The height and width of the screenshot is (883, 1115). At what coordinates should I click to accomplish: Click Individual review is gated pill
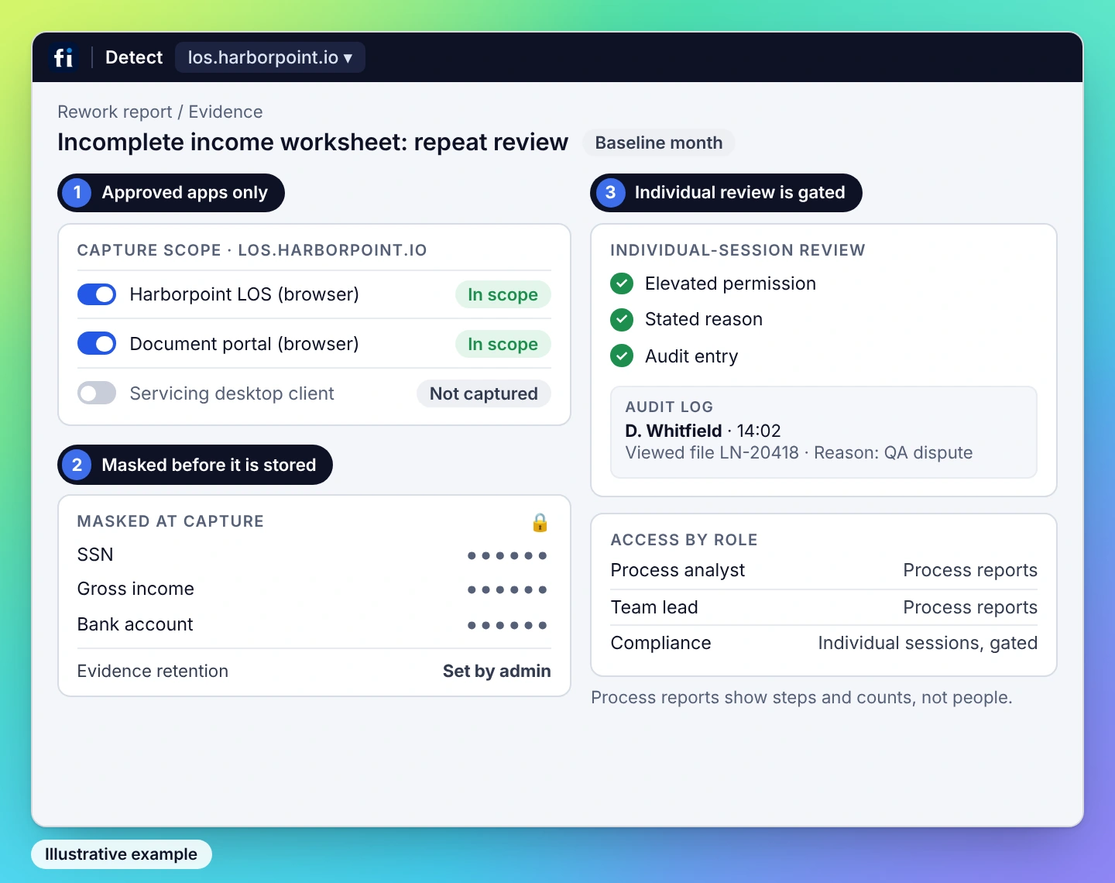point(726,193)
